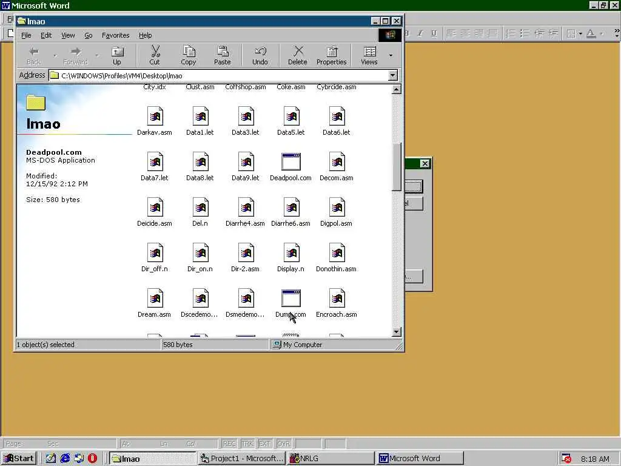Image resolution: width=621 pixels, height=466 pixels.
Task: Switch to Project1 - Microsoft taskbar button
Action: pos(241,459)
